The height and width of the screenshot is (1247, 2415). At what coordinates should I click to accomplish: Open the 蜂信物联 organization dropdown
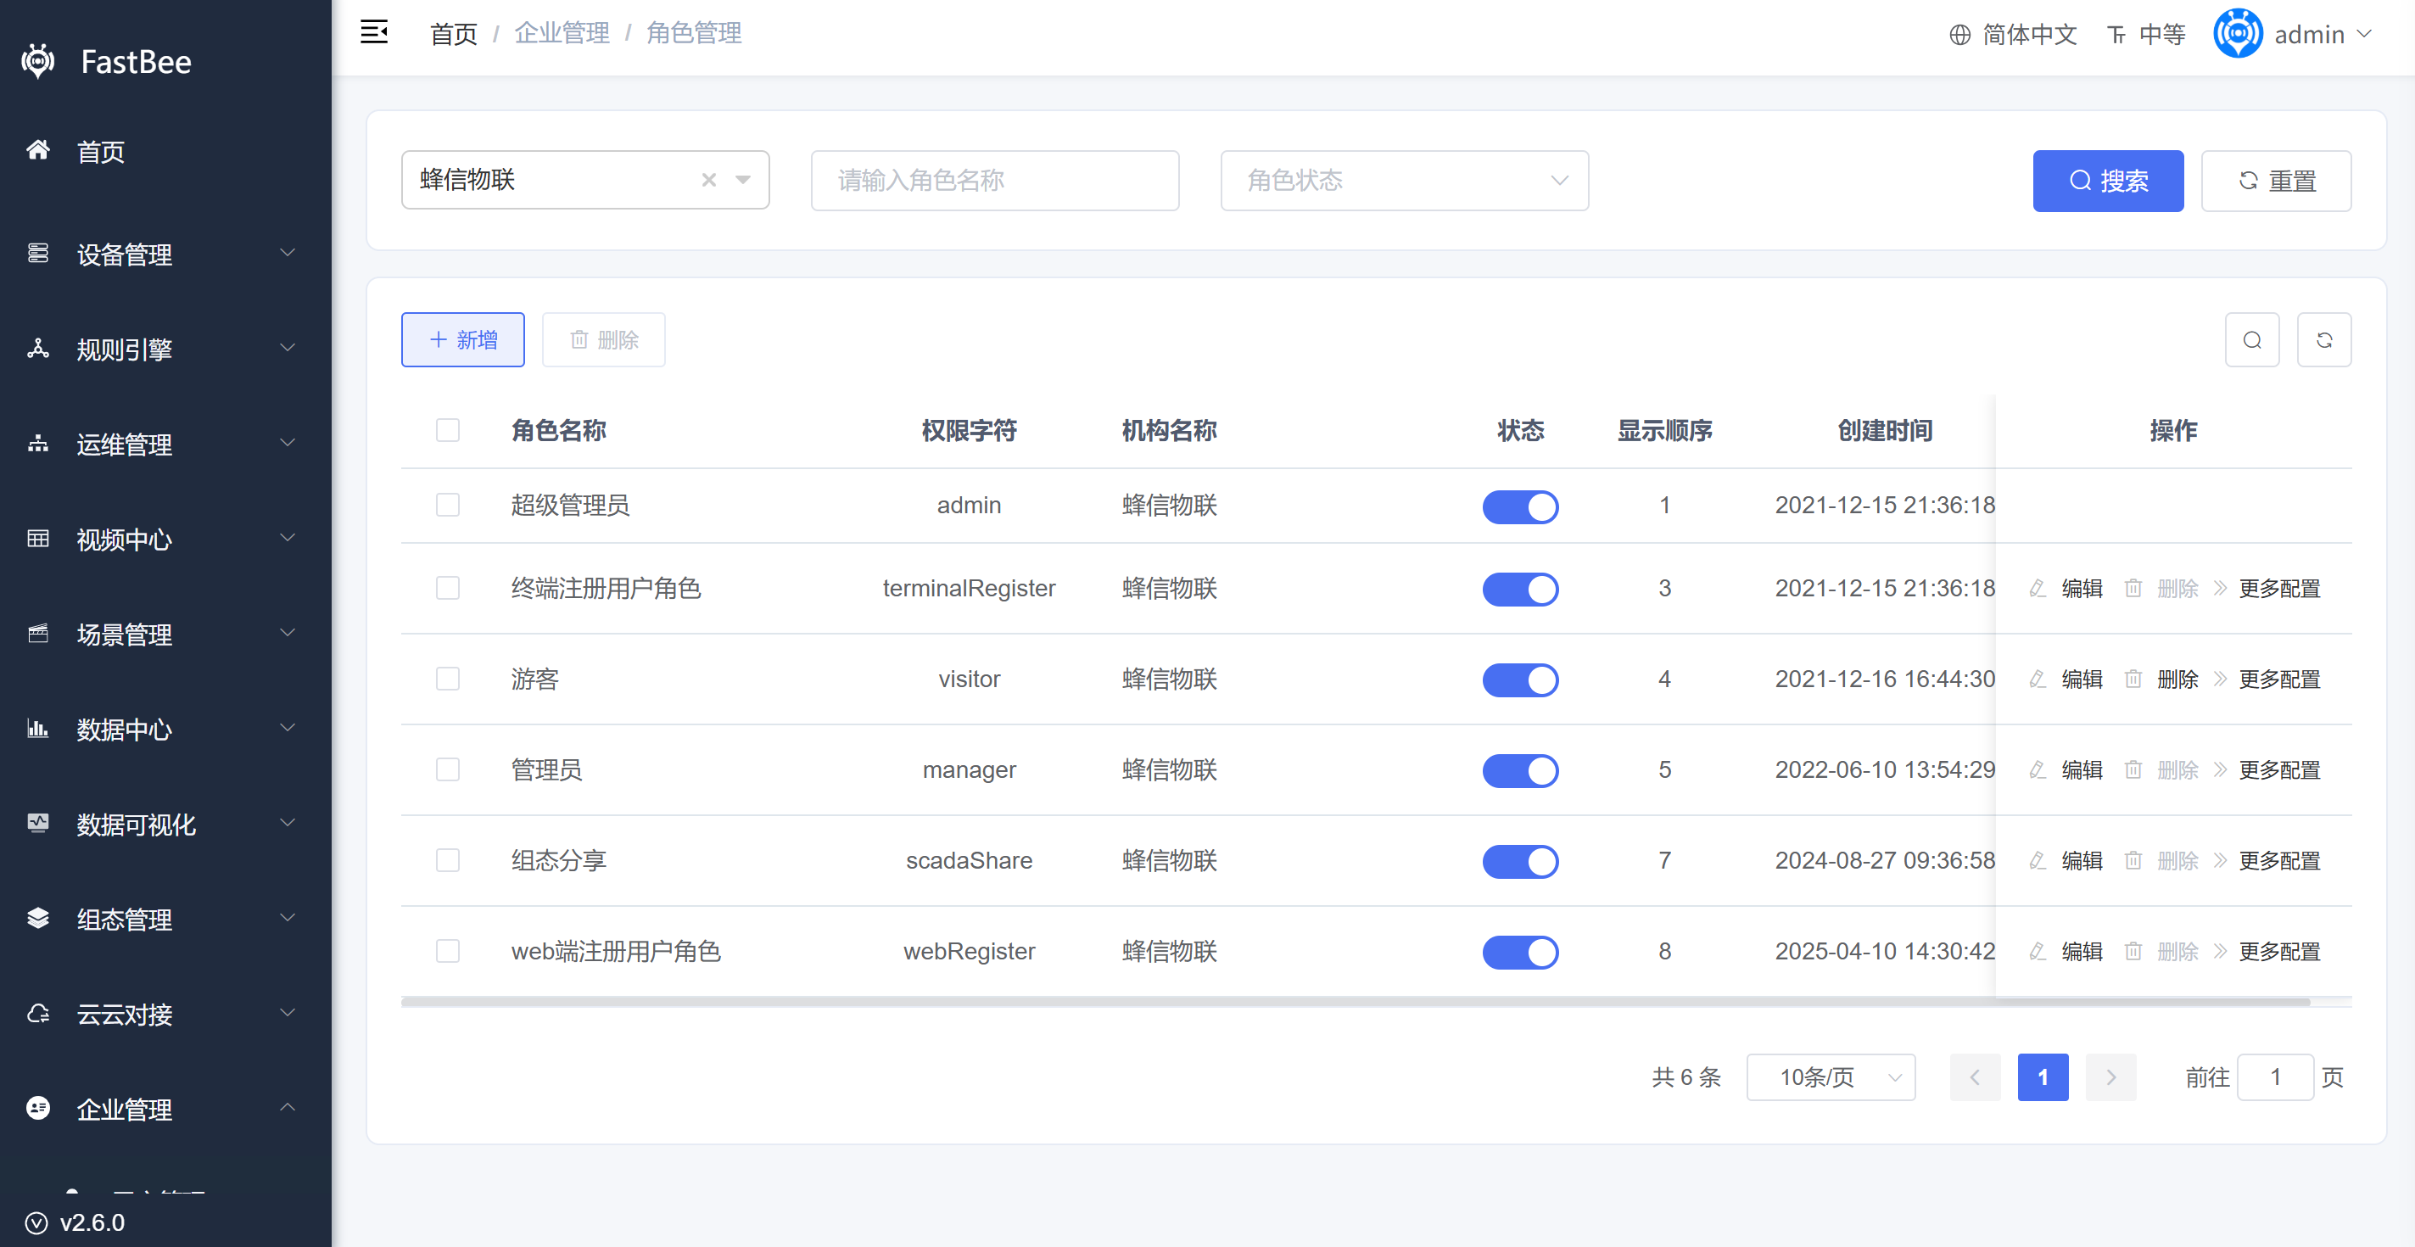pos(742,180)
